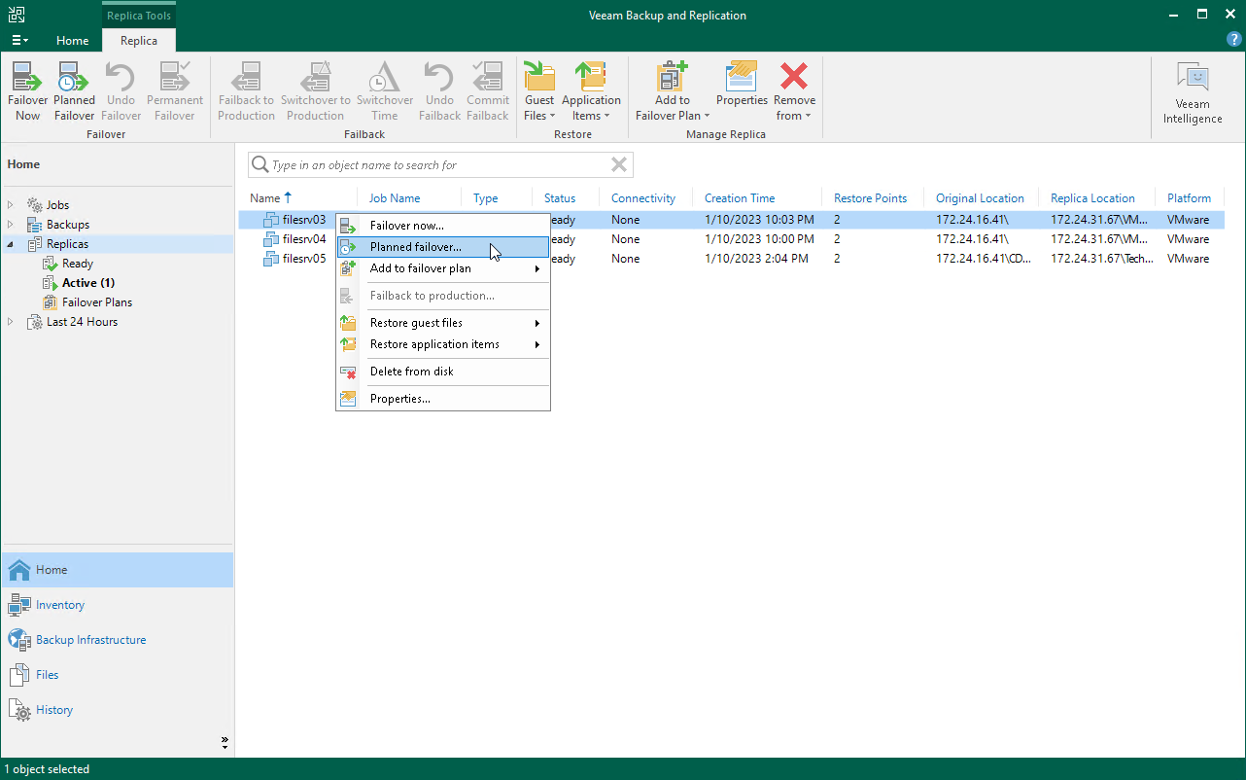Select the Replicas tree item

[x=67, y=244]
